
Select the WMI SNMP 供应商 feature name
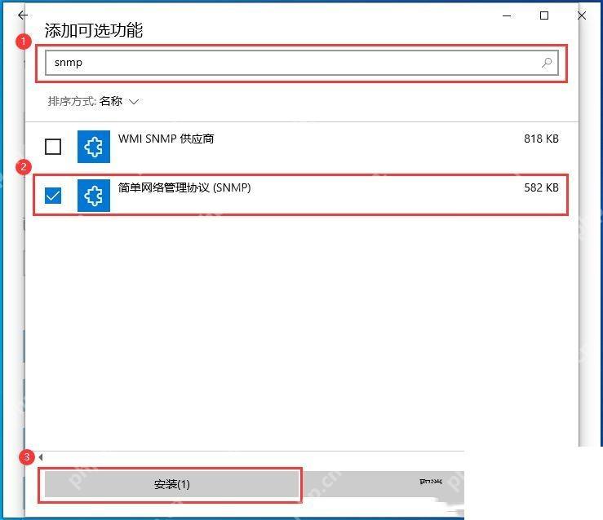pos(166,139)
